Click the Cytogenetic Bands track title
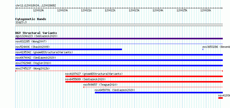230x108 pixels. [31, 19]
